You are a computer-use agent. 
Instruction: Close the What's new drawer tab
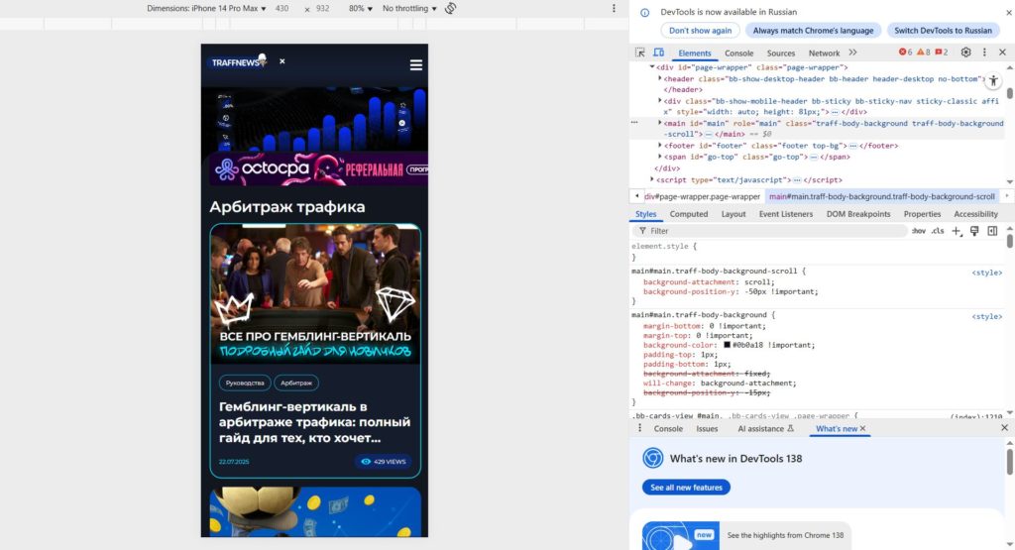coord(862,428)
